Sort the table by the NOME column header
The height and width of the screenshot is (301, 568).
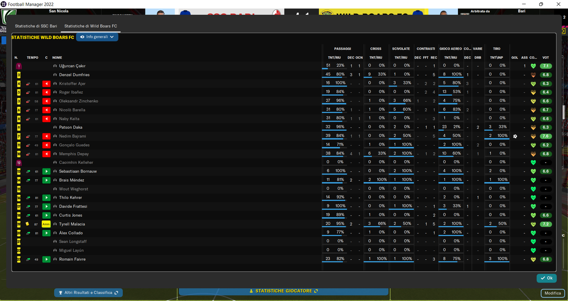point(57,58)
